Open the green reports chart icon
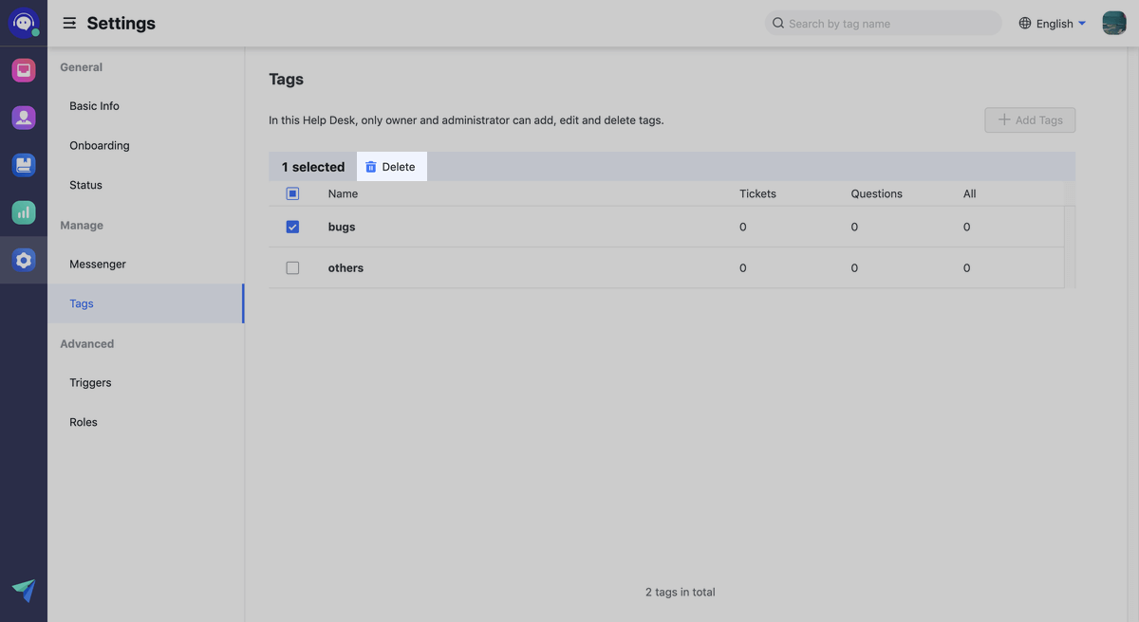 24,212
